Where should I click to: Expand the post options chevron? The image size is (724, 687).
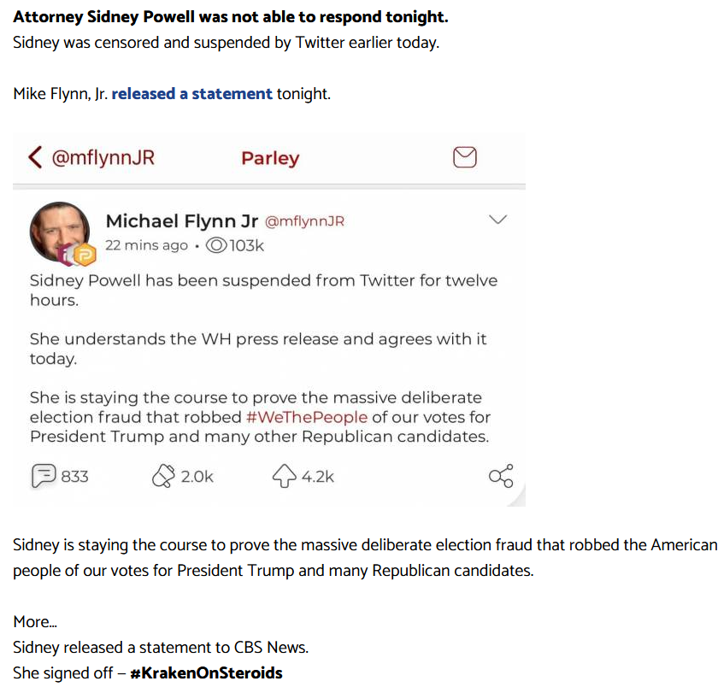pos(497,220)
